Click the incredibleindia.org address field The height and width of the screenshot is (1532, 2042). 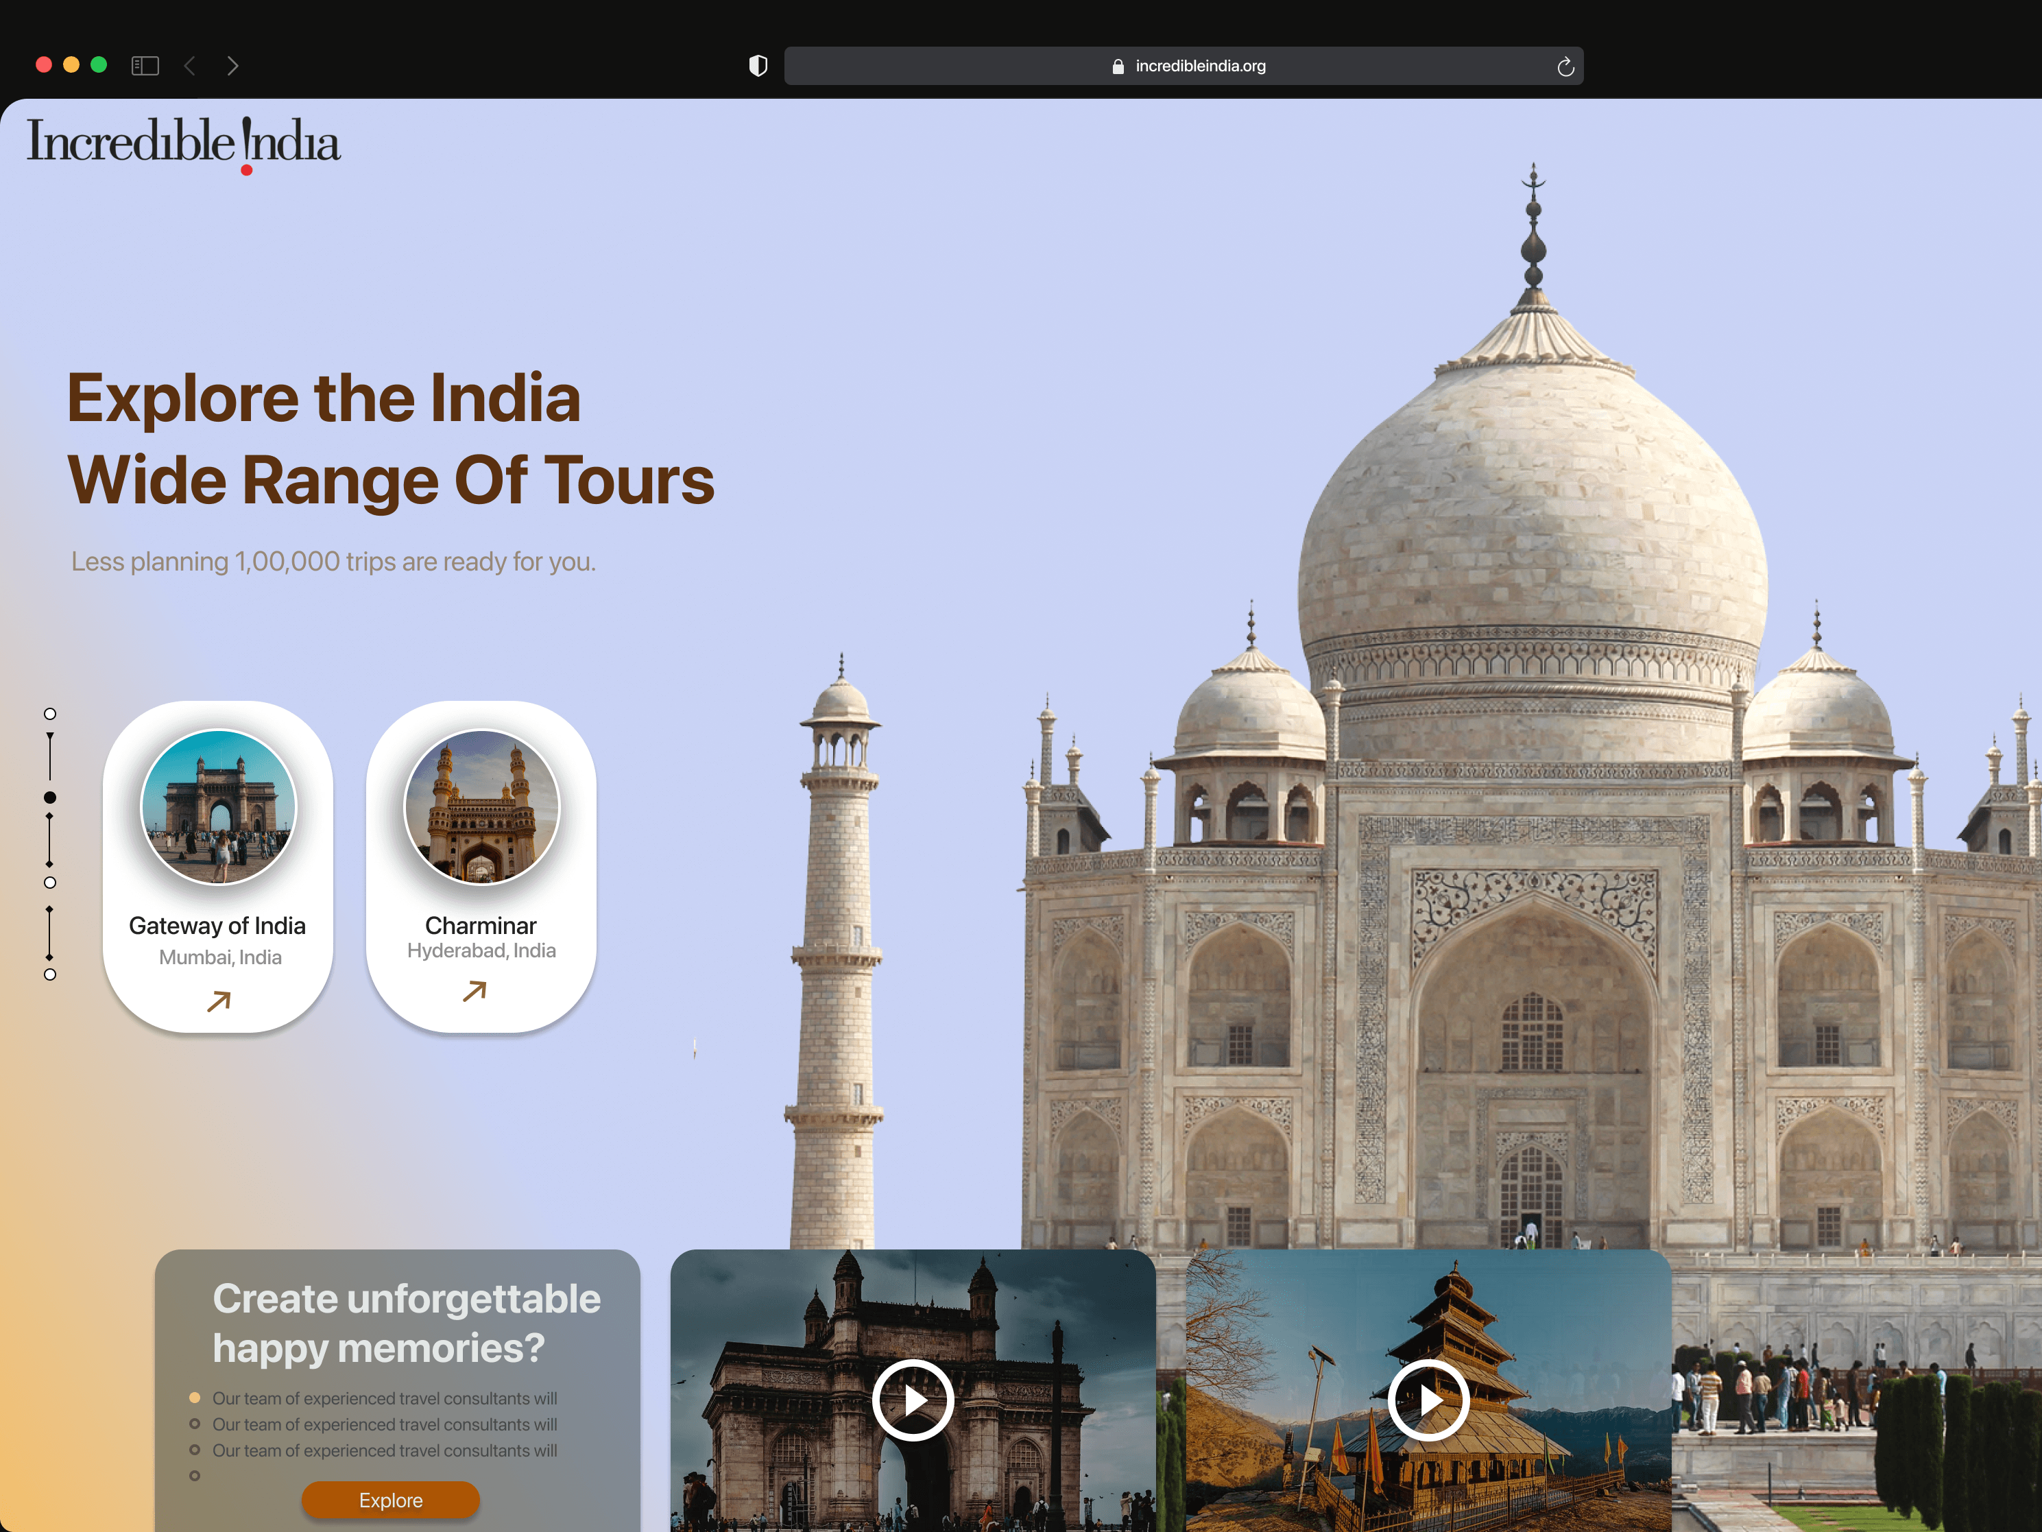tap(1184, 66)
